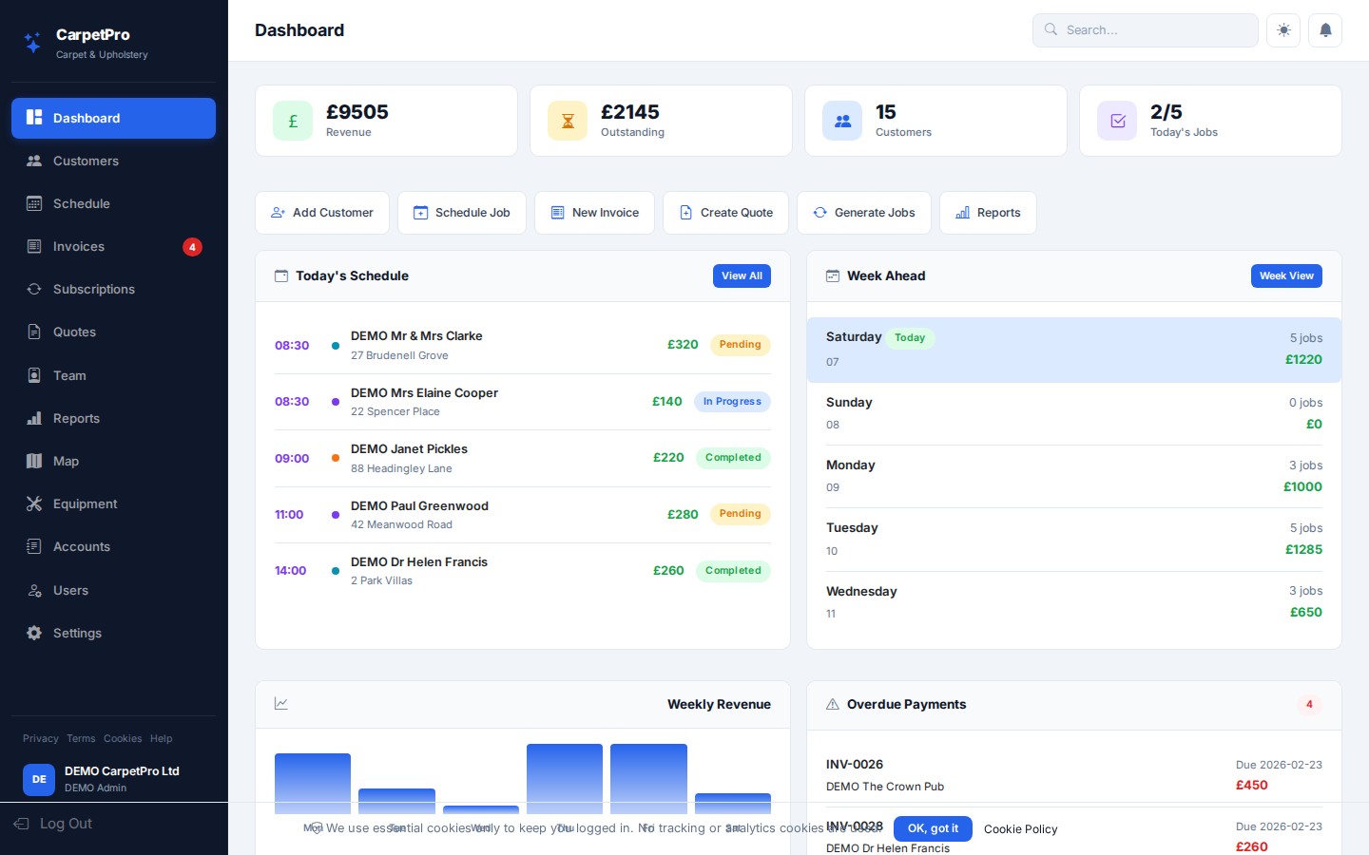
Task: Toggle the Completed status on Janet Pickles' job
Action: [733, 458]
